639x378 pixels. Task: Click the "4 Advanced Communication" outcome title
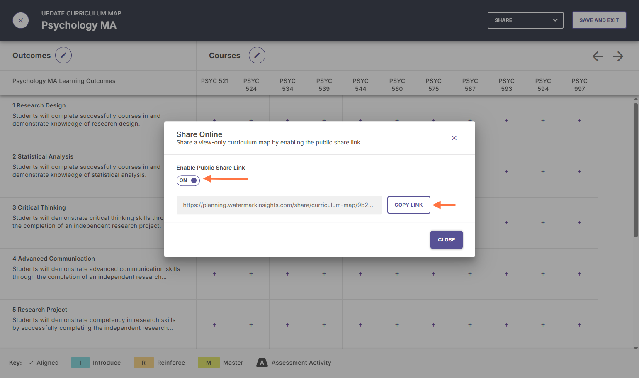pyautogui.click(x=53, y=259)
